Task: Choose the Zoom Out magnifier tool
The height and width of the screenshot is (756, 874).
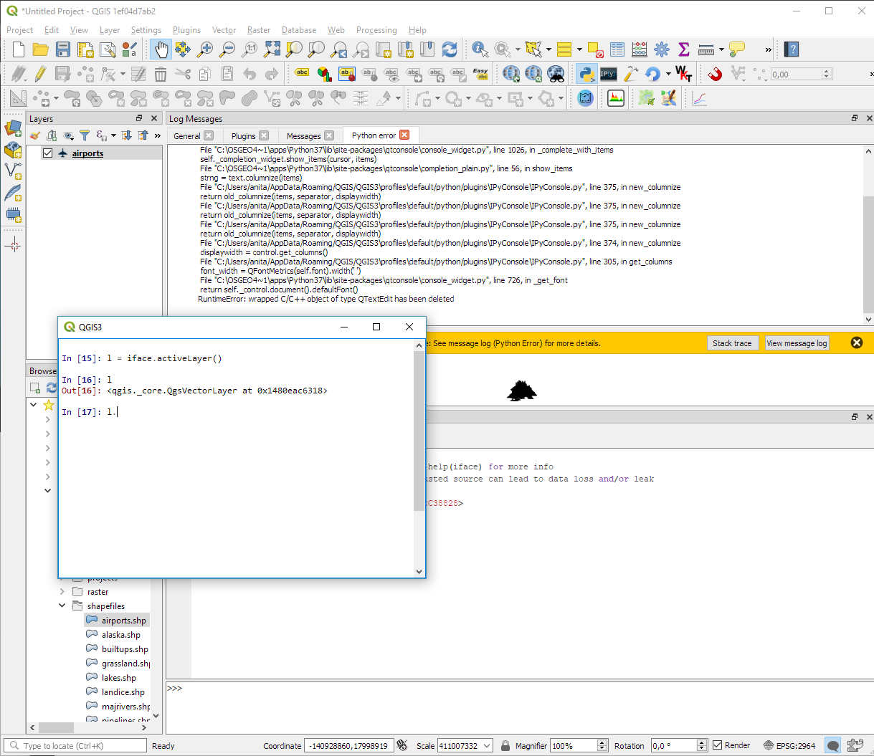Action: [x=227, y=49]
